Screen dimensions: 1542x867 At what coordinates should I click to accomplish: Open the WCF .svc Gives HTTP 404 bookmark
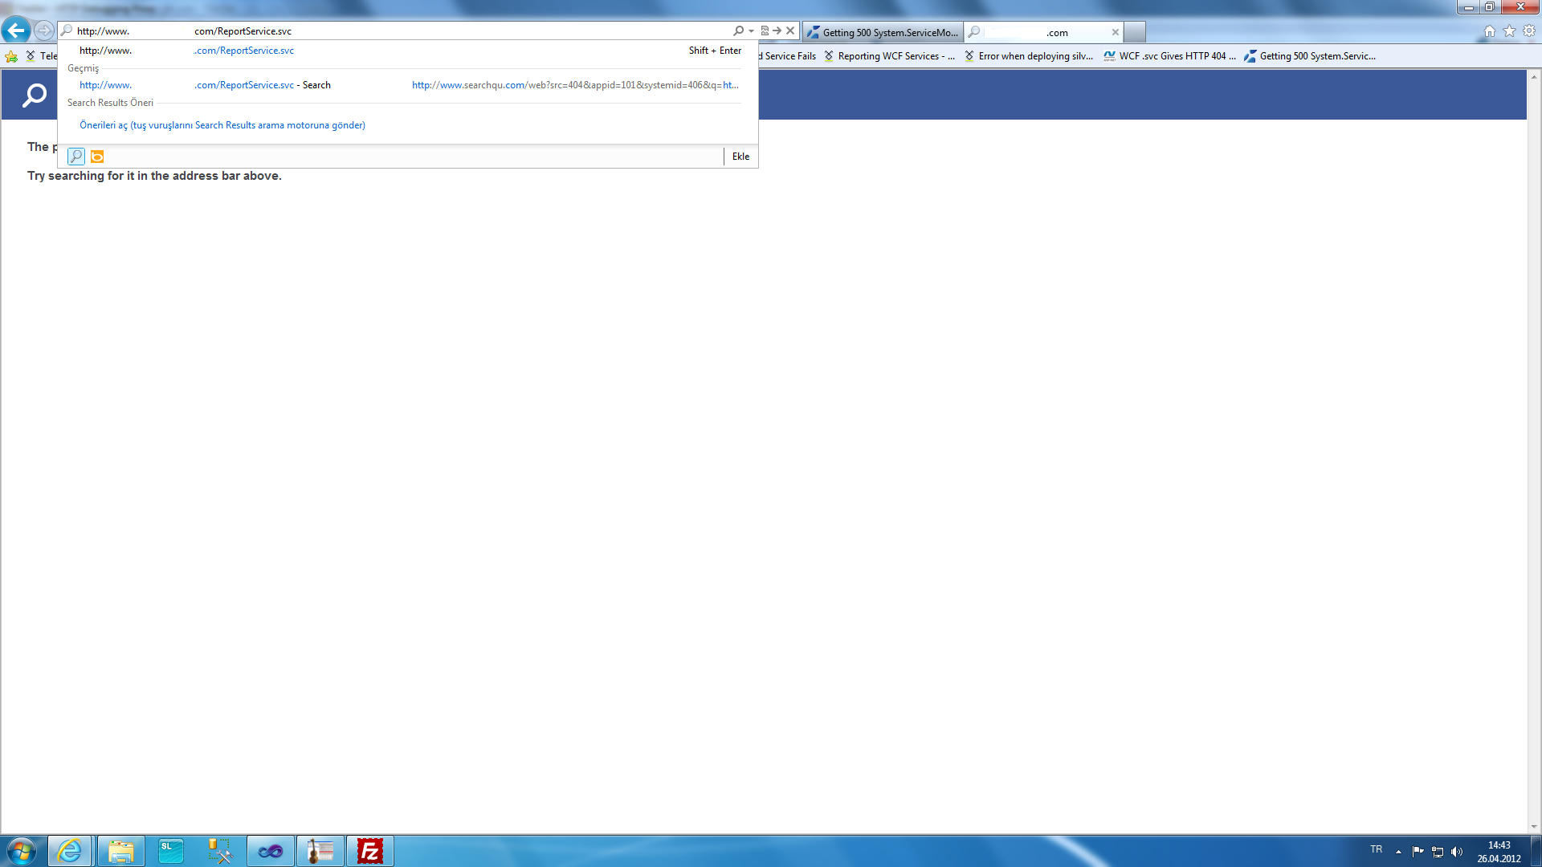click(x=1170, y=56)
